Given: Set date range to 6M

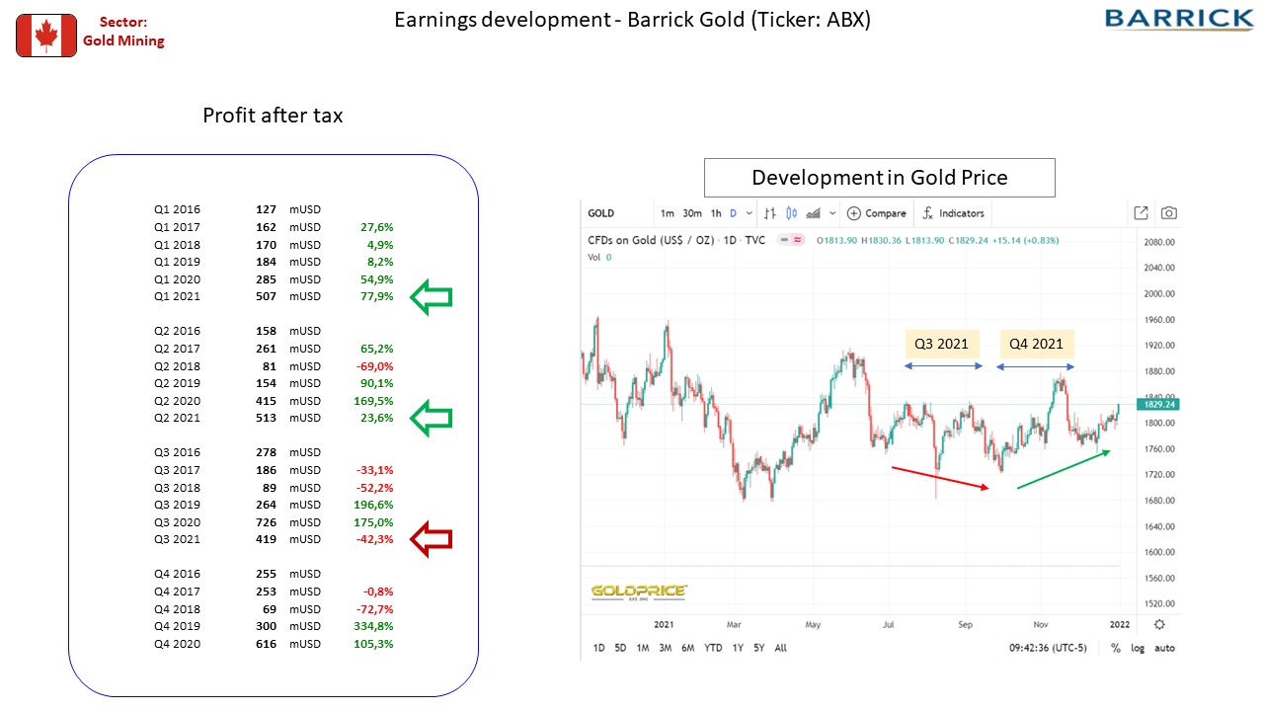Looking at the screenshot, I should (x=687, y=648).
